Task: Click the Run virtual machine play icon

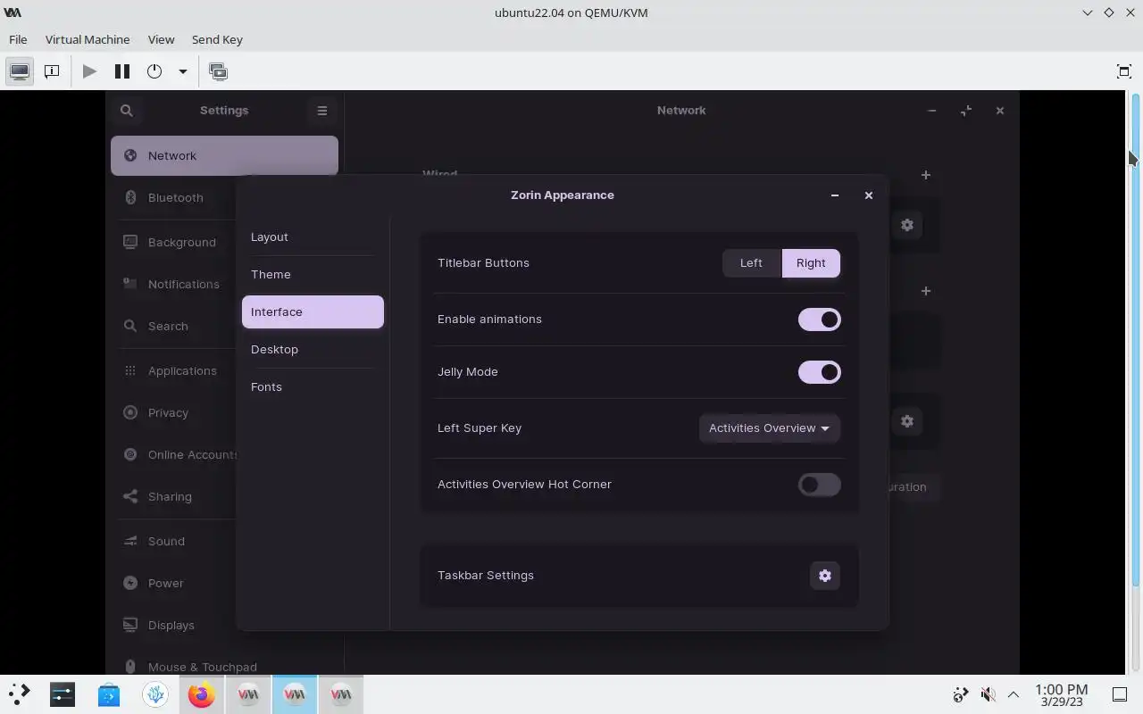Action: pos(89,71)
